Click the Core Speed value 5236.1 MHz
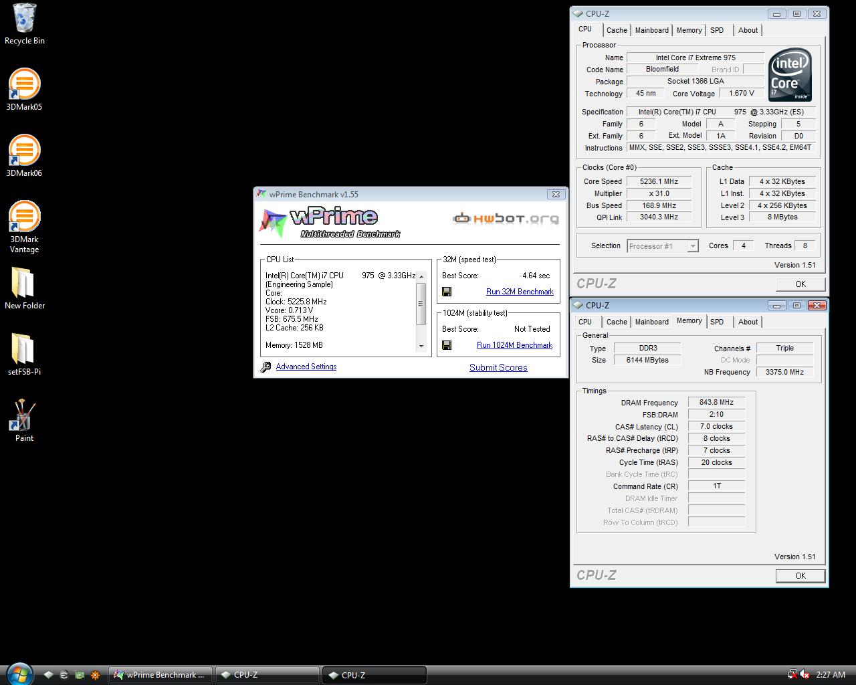The height and width of the screenshot is (685, 856). [x=659, y=181]
